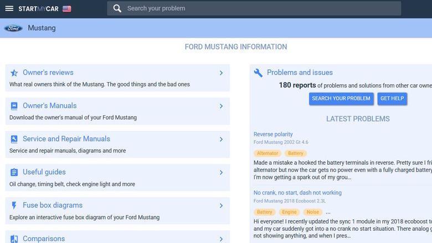Image resolution: width=432 pixels, height=243 pixels.
Task: Expand Owner's reviews with its chevron arrow
Action: (221, 73)
